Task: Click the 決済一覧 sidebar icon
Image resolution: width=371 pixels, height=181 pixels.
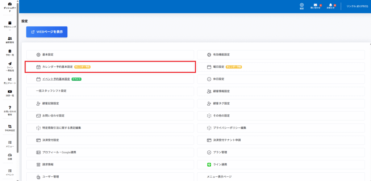Action: tap(10, 92)
